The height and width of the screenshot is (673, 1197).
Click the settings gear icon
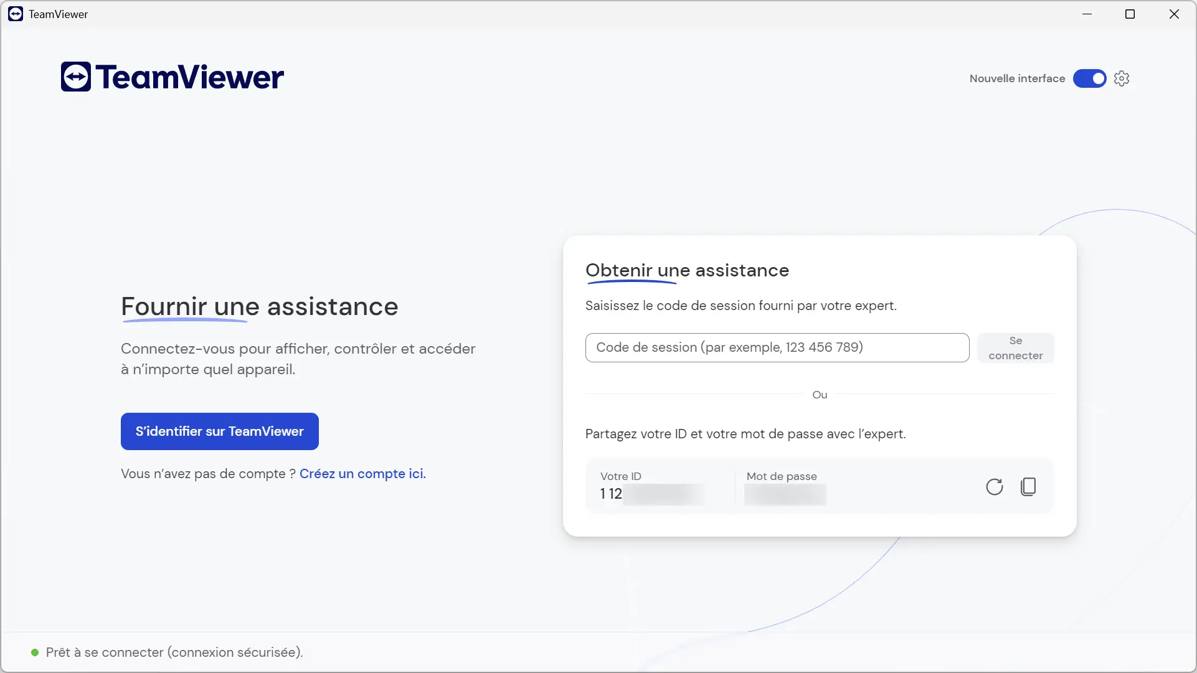(x=1120, y=78)
